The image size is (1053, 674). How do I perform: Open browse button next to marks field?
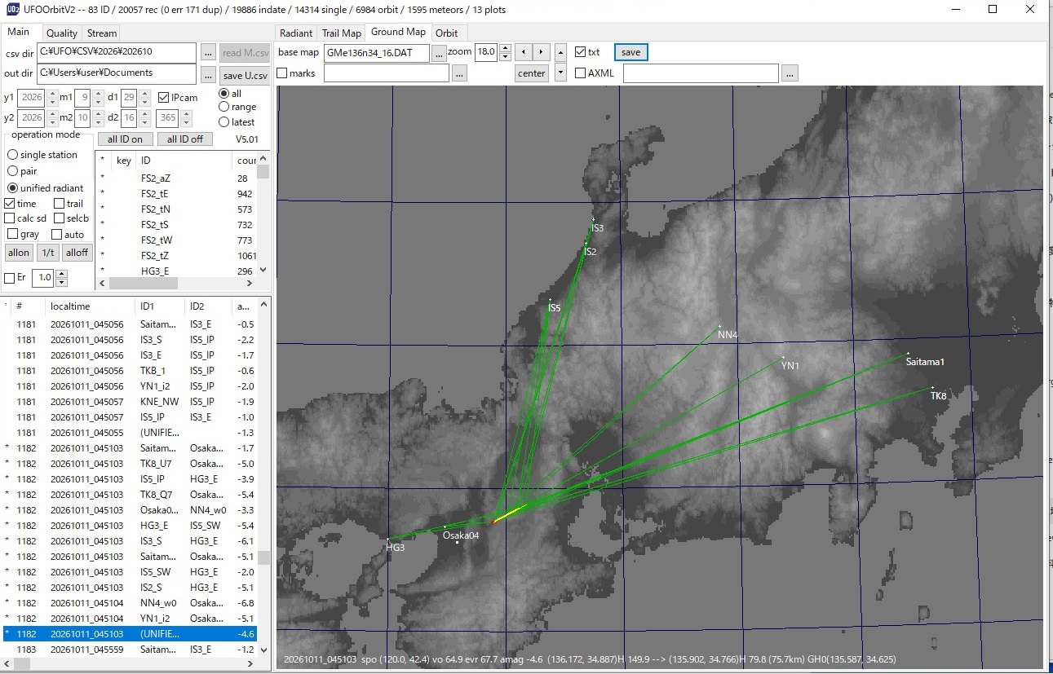(460, 73)
